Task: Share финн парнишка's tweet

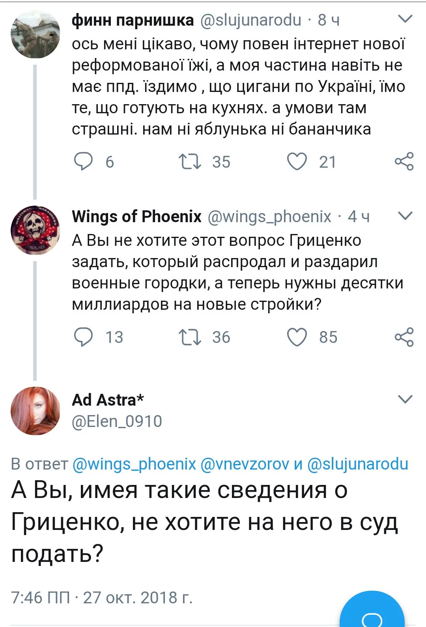Action: coord(404,161)
